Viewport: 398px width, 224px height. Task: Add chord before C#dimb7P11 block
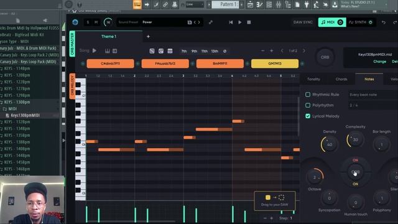83,63
